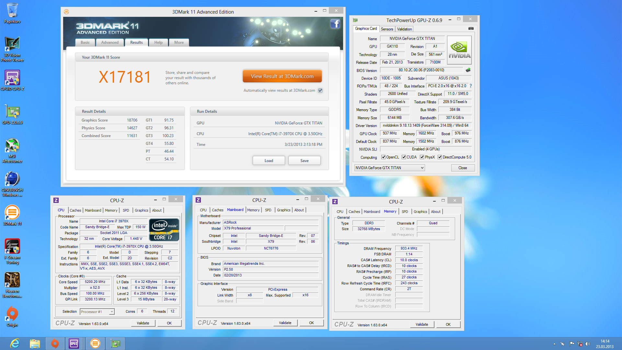This screenshot has width=622, height=350.
Task: Launch MSI Afterburner desktop icon
Action: tap(12, 151)
